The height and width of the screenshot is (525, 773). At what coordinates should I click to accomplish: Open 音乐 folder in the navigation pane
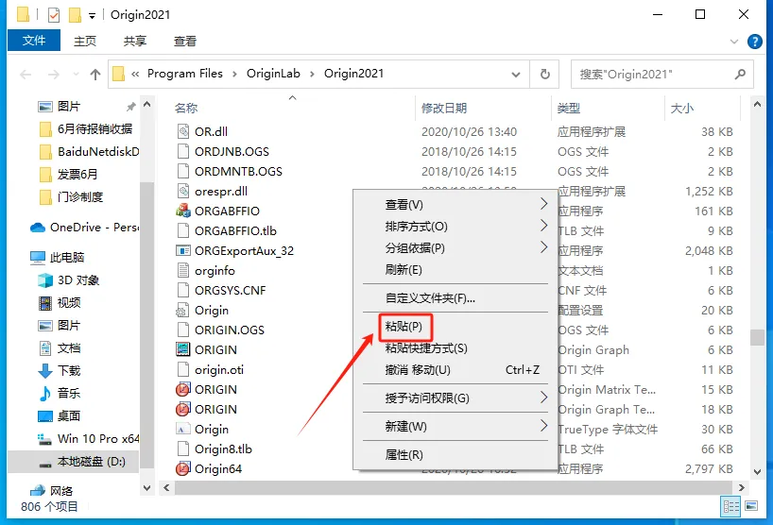point(59,394)
